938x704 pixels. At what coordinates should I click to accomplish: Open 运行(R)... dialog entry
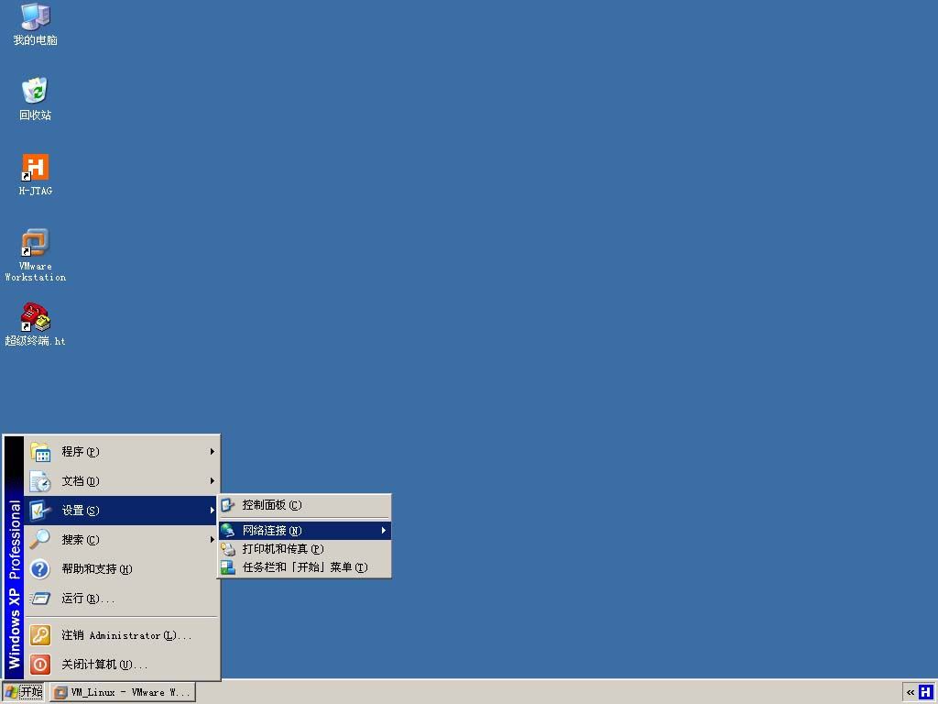coord(122,599)
